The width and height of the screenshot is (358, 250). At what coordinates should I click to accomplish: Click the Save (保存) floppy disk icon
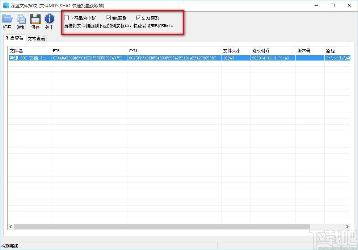pyautogui.click(x=35, y=19)
